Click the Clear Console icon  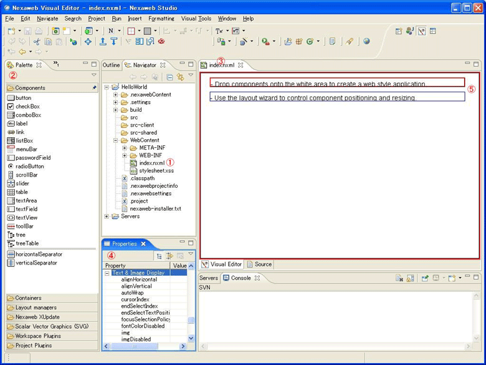click(x=399, y=278)
